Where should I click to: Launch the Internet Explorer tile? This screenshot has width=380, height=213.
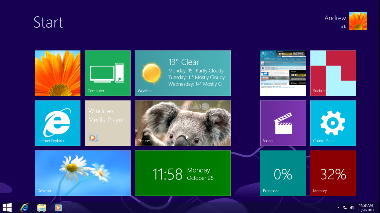(x=57, y=123)
